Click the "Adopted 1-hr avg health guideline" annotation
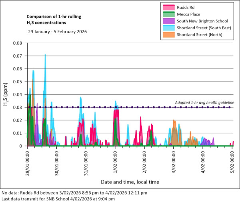The height and width of the screenshot is (202, 240). tap(204, 103)
